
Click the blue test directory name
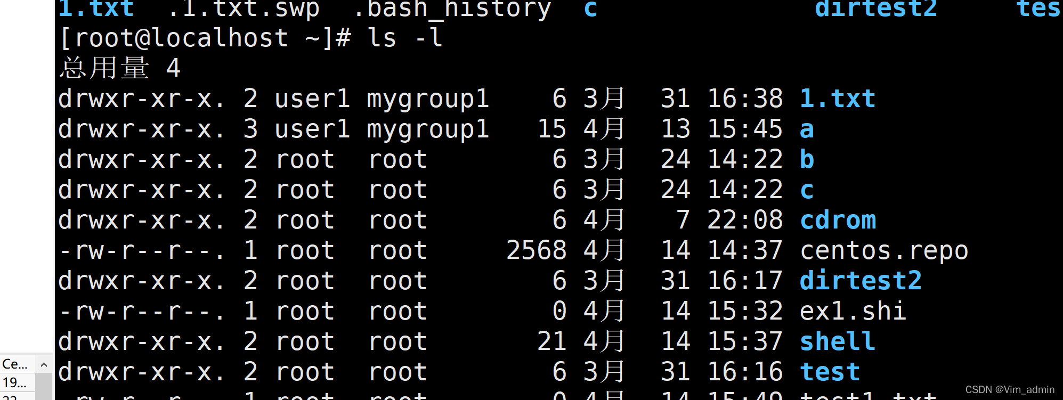pyautogui.click(x=830, y=372)
